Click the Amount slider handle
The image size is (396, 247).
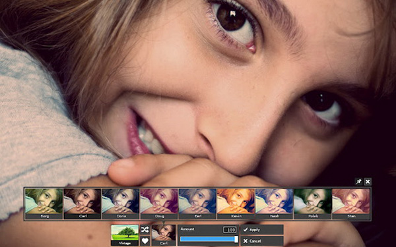(x=236, y=239)
